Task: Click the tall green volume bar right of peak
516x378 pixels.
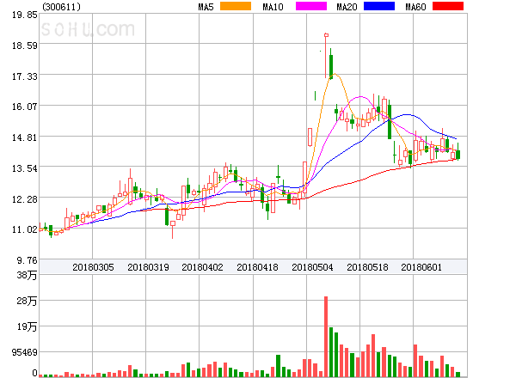Action: (331, 352)
